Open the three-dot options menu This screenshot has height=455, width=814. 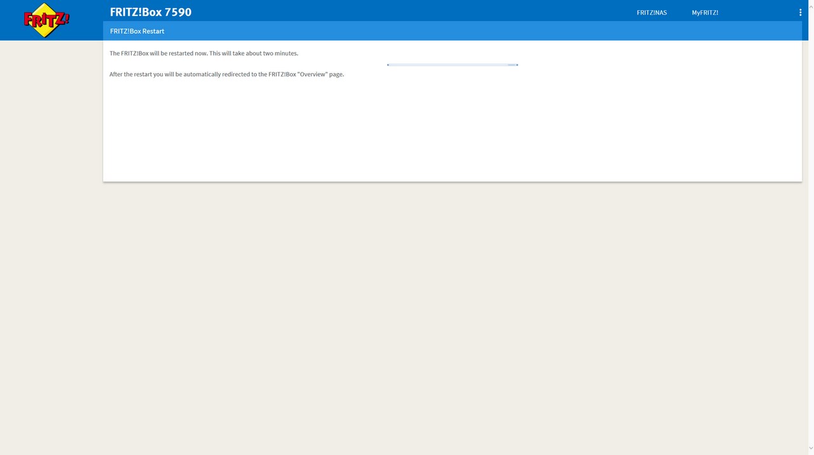pos(800,12)
